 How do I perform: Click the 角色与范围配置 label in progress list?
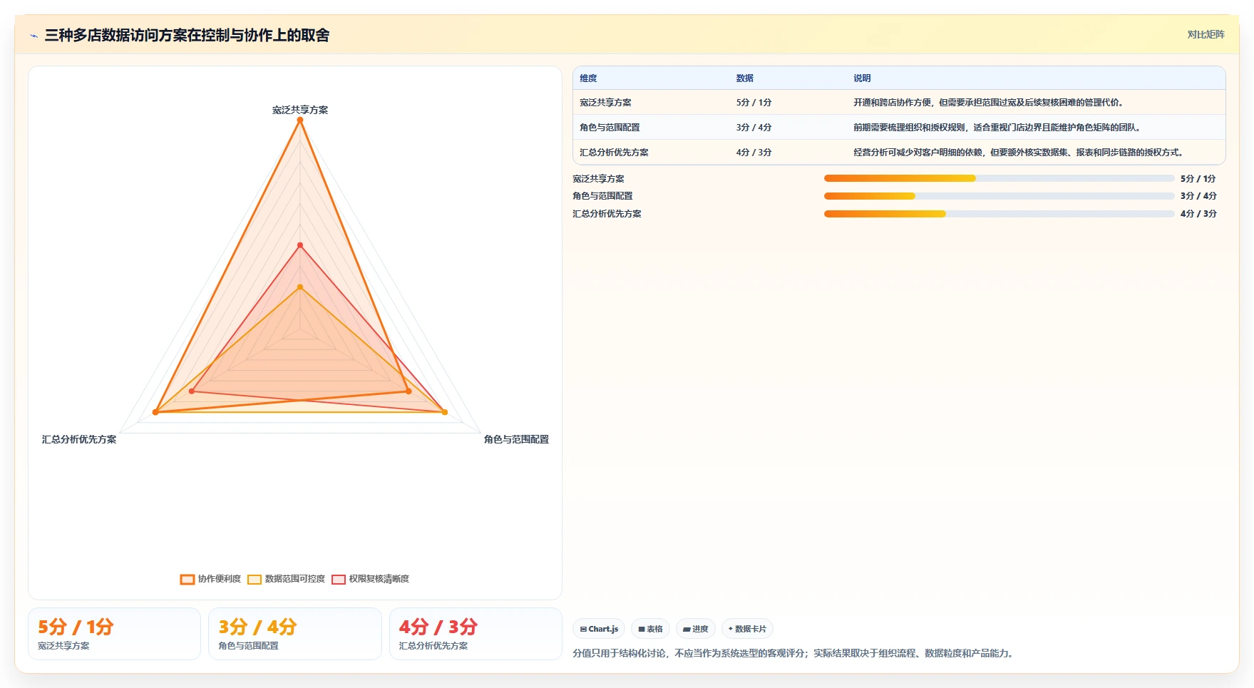602,196
